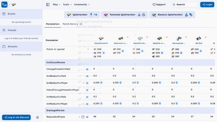Open chart icon for EndRadiusForField

[87, 76]
